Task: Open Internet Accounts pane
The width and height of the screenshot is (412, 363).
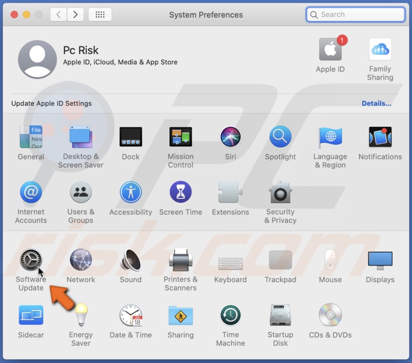Action: point(31,192)
